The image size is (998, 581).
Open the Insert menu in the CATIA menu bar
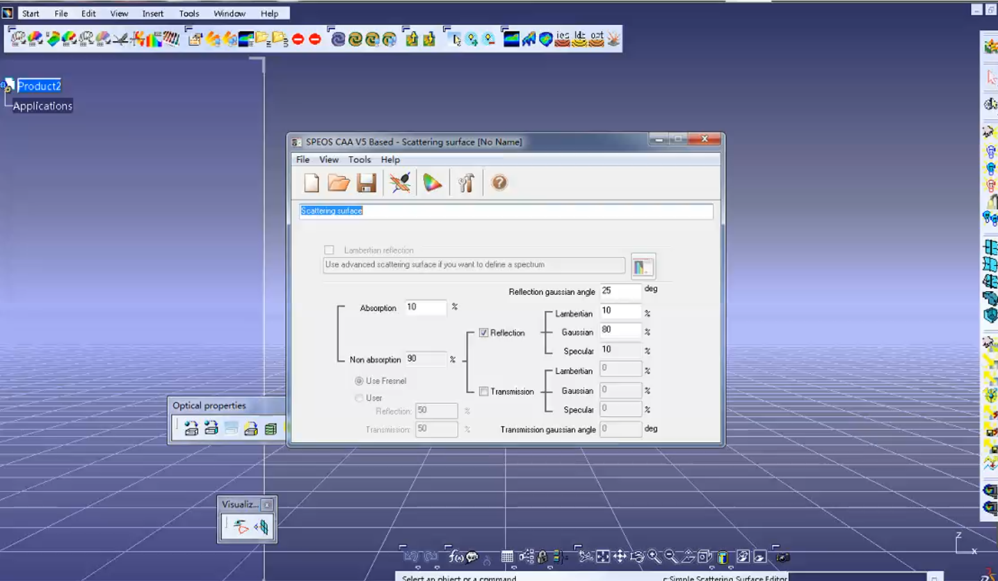[153, 13]
